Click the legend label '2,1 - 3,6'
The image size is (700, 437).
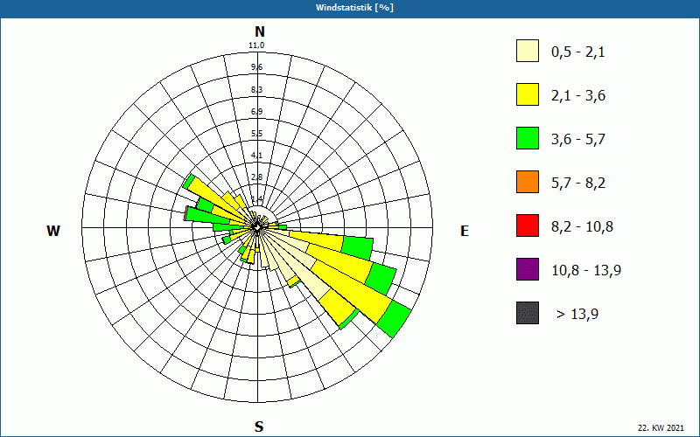point(578,96)
